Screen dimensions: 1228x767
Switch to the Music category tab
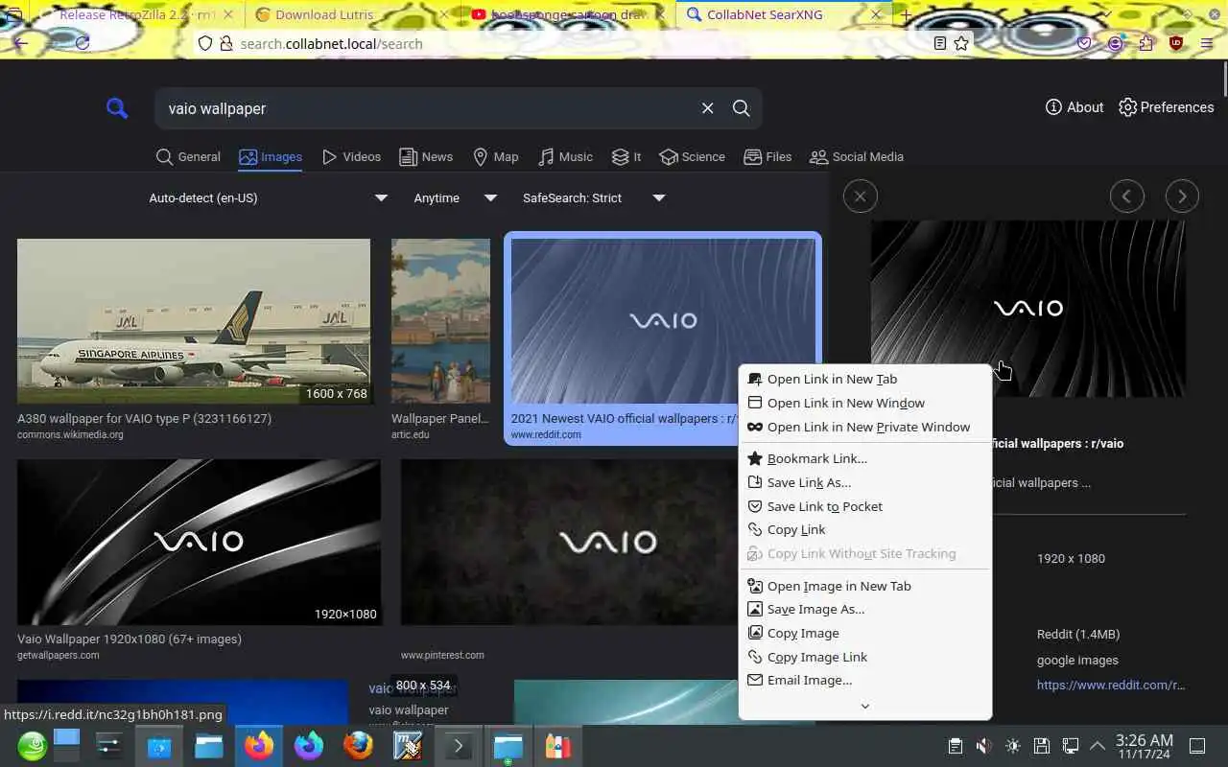pyautogui.click(x=565, y=156)
